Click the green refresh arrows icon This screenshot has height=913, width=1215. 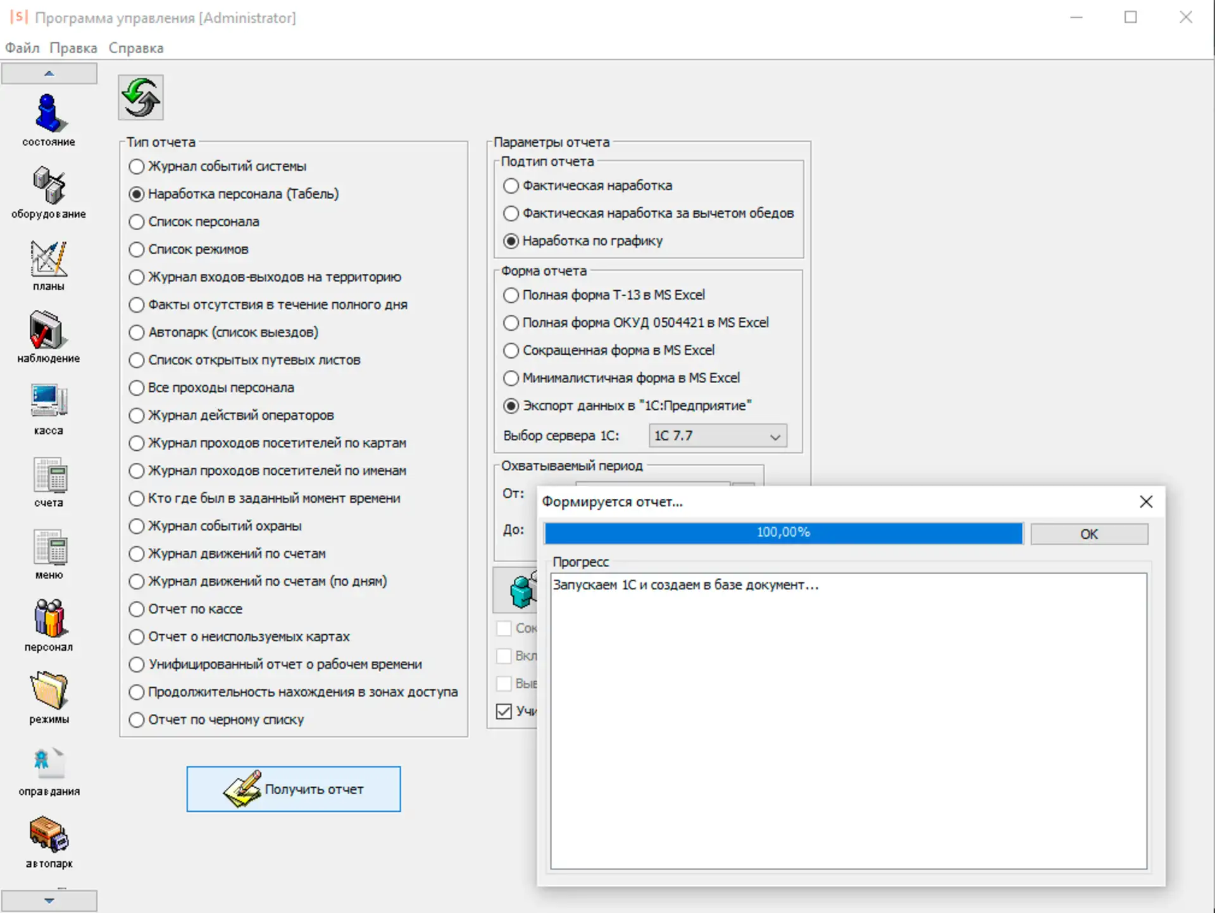click(x=140, y=97)
